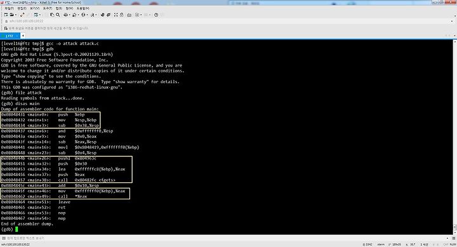The width and height of the screenshot is (457, 247).
Task: Open the Window menu
Action: 69,8
